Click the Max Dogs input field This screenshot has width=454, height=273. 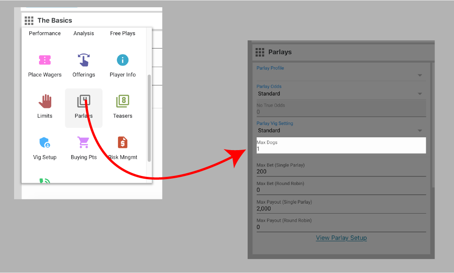pyautogui.click(x=341, y=149)
